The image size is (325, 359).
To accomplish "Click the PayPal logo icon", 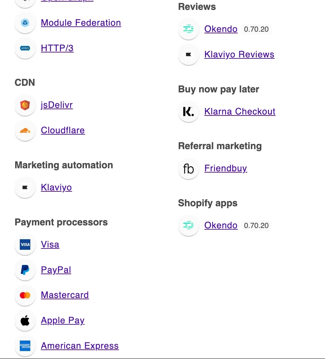I will tap(25, 270).
